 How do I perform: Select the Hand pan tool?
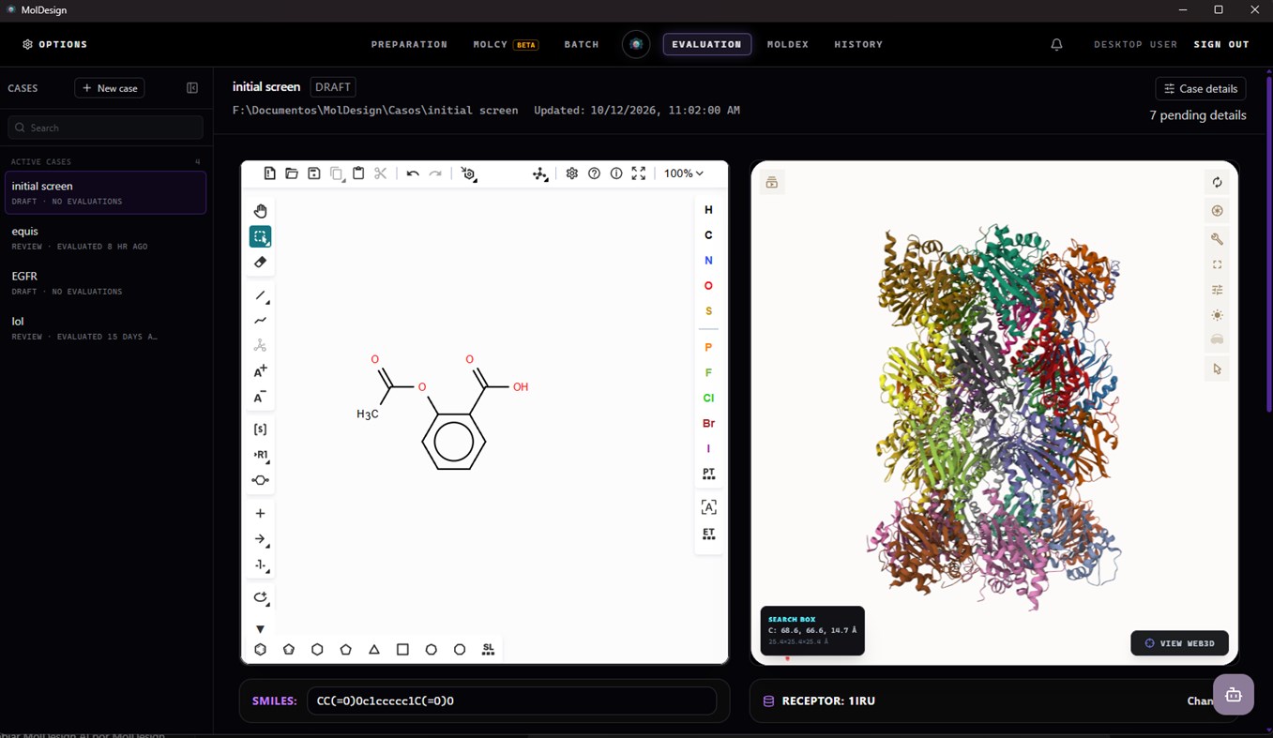[261, 211]
